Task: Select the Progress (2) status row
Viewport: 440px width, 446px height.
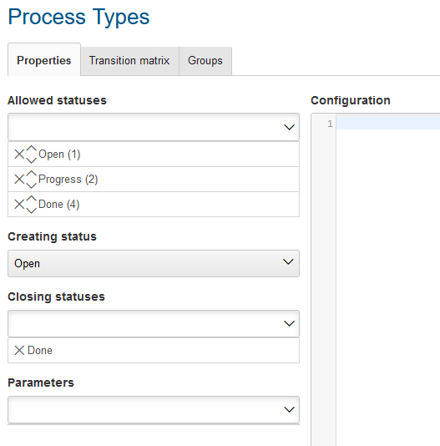Action: point(154,180)
